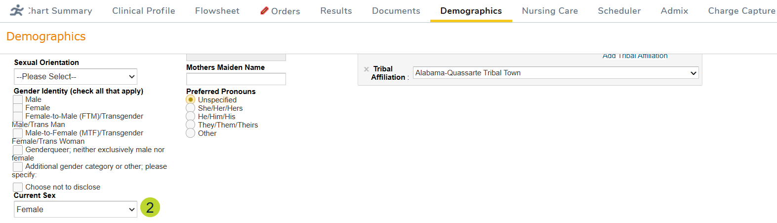Viewport: 777px width, 223px height.
Task: Select She/Her/Hers pronouns radio button
Action: click(191, 108)
